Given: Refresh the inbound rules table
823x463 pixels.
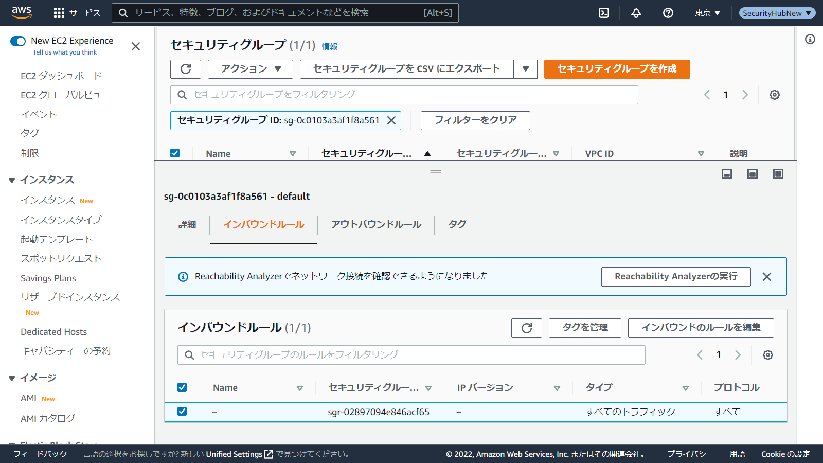Looking at the screenshot, I should 526,328.
